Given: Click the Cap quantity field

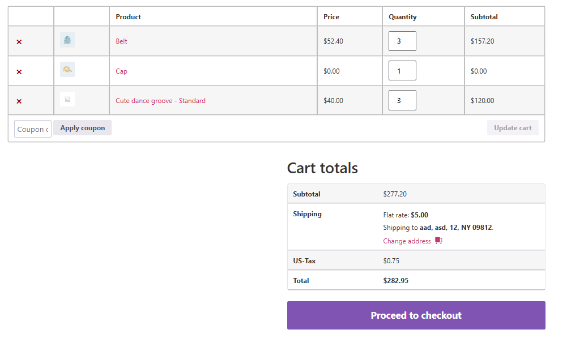Looking at the screenshot, I should [x=402, y=71].
